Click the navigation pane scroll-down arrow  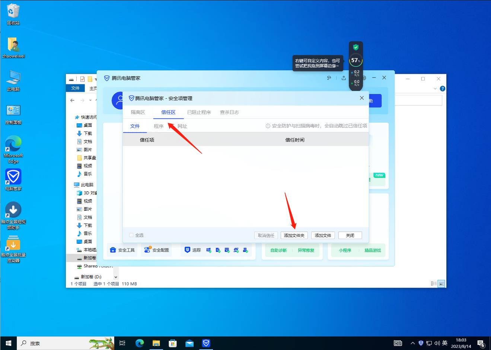116,277
